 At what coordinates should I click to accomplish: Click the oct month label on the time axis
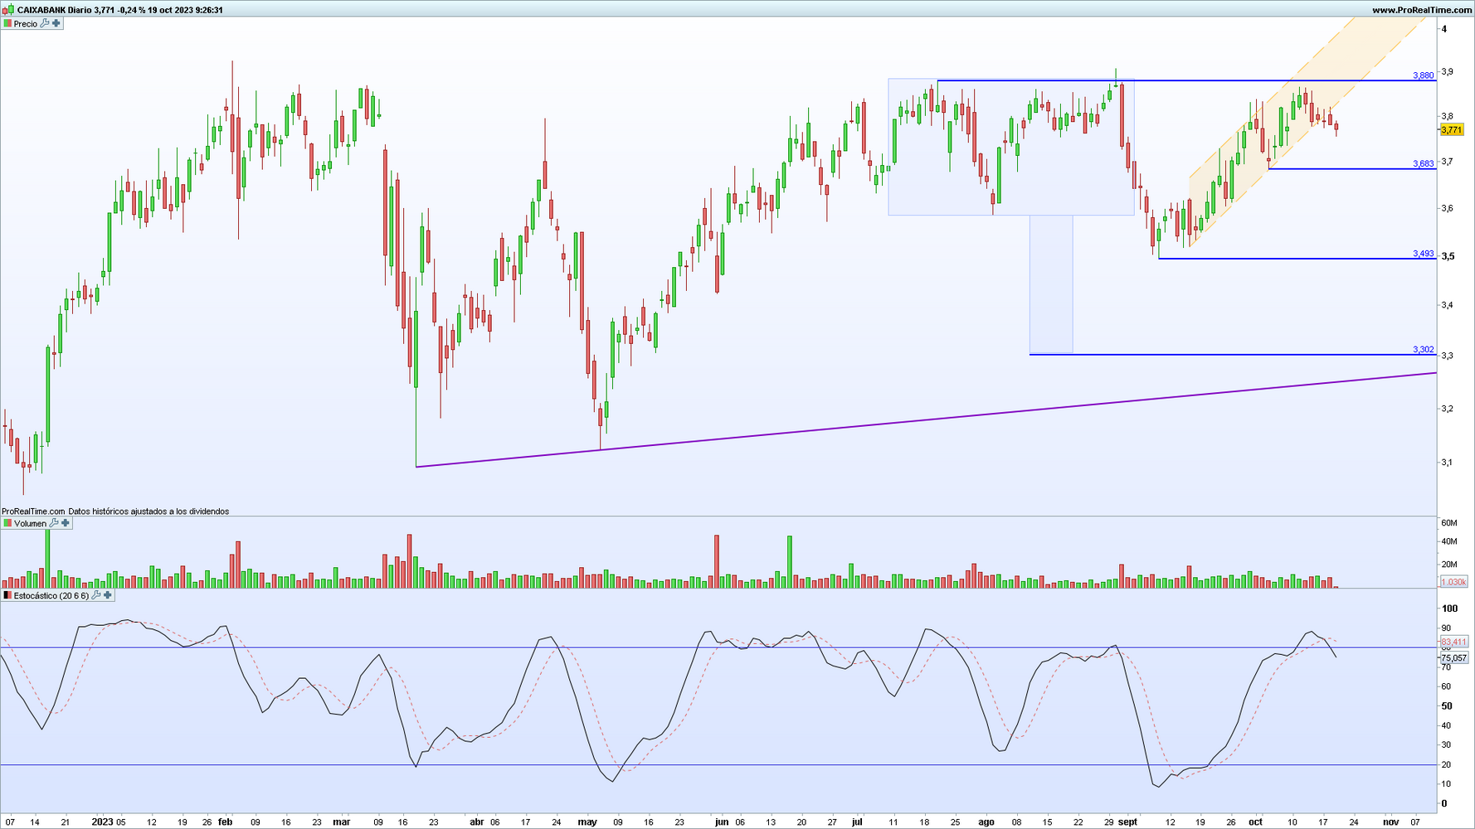pyautogui.click(x=1255, y=822)
